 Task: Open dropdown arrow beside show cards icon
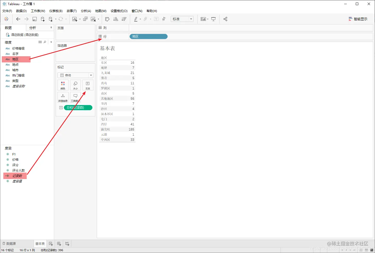point(208,19)
